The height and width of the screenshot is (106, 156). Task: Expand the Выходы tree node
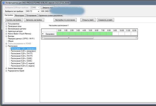[6, 36]
